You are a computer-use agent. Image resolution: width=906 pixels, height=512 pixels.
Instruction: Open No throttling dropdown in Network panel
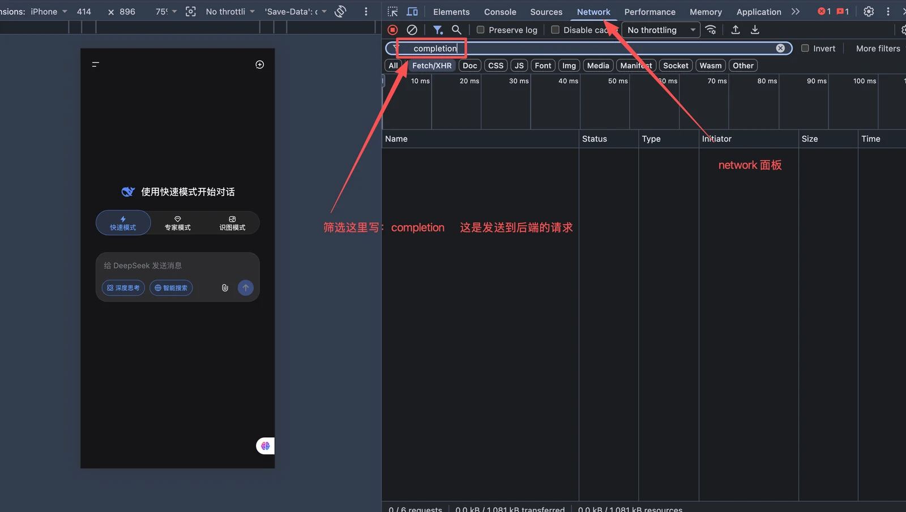(x=661, y=30)
